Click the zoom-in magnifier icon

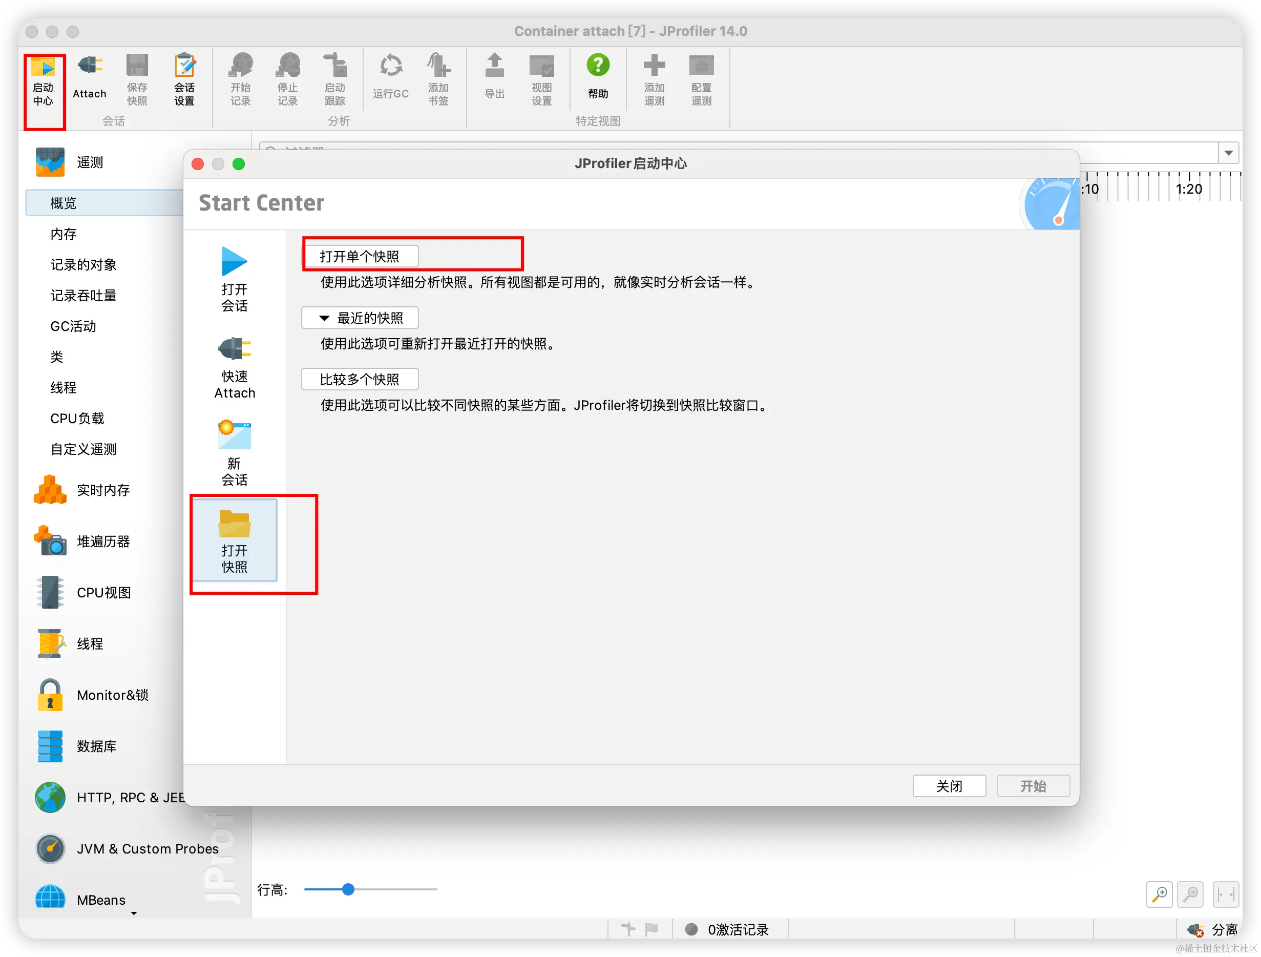pos(1159,894)
